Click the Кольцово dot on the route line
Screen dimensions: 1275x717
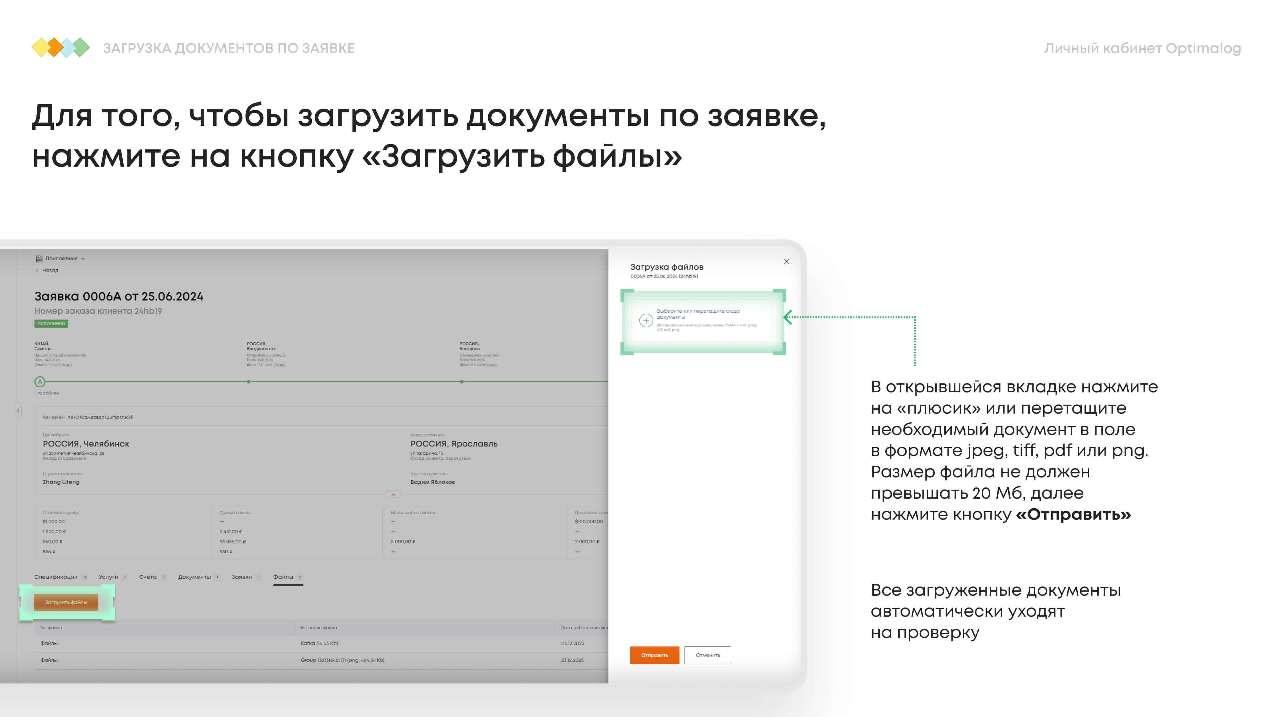click(x=461, y=381)
